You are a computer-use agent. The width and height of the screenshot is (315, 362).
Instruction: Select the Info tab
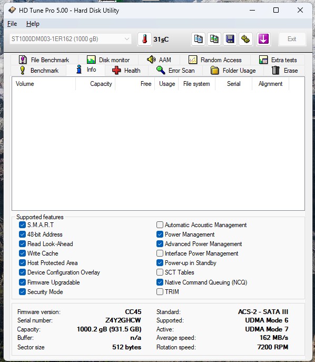(x=86, y=70)
